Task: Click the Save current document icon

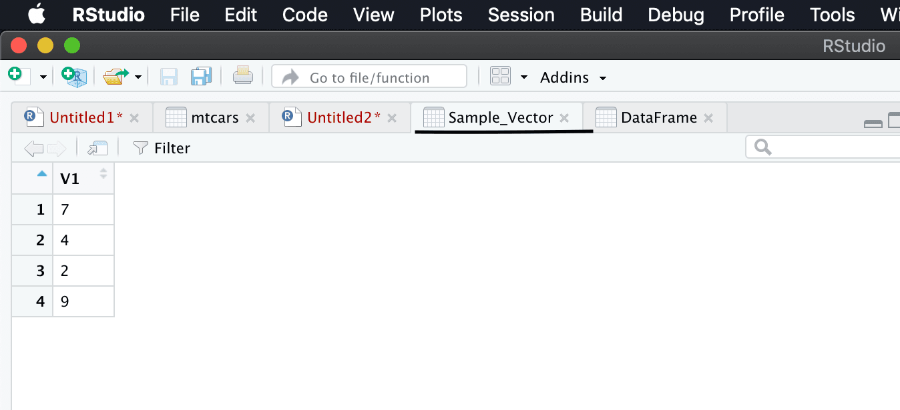Action: point(168,77)
